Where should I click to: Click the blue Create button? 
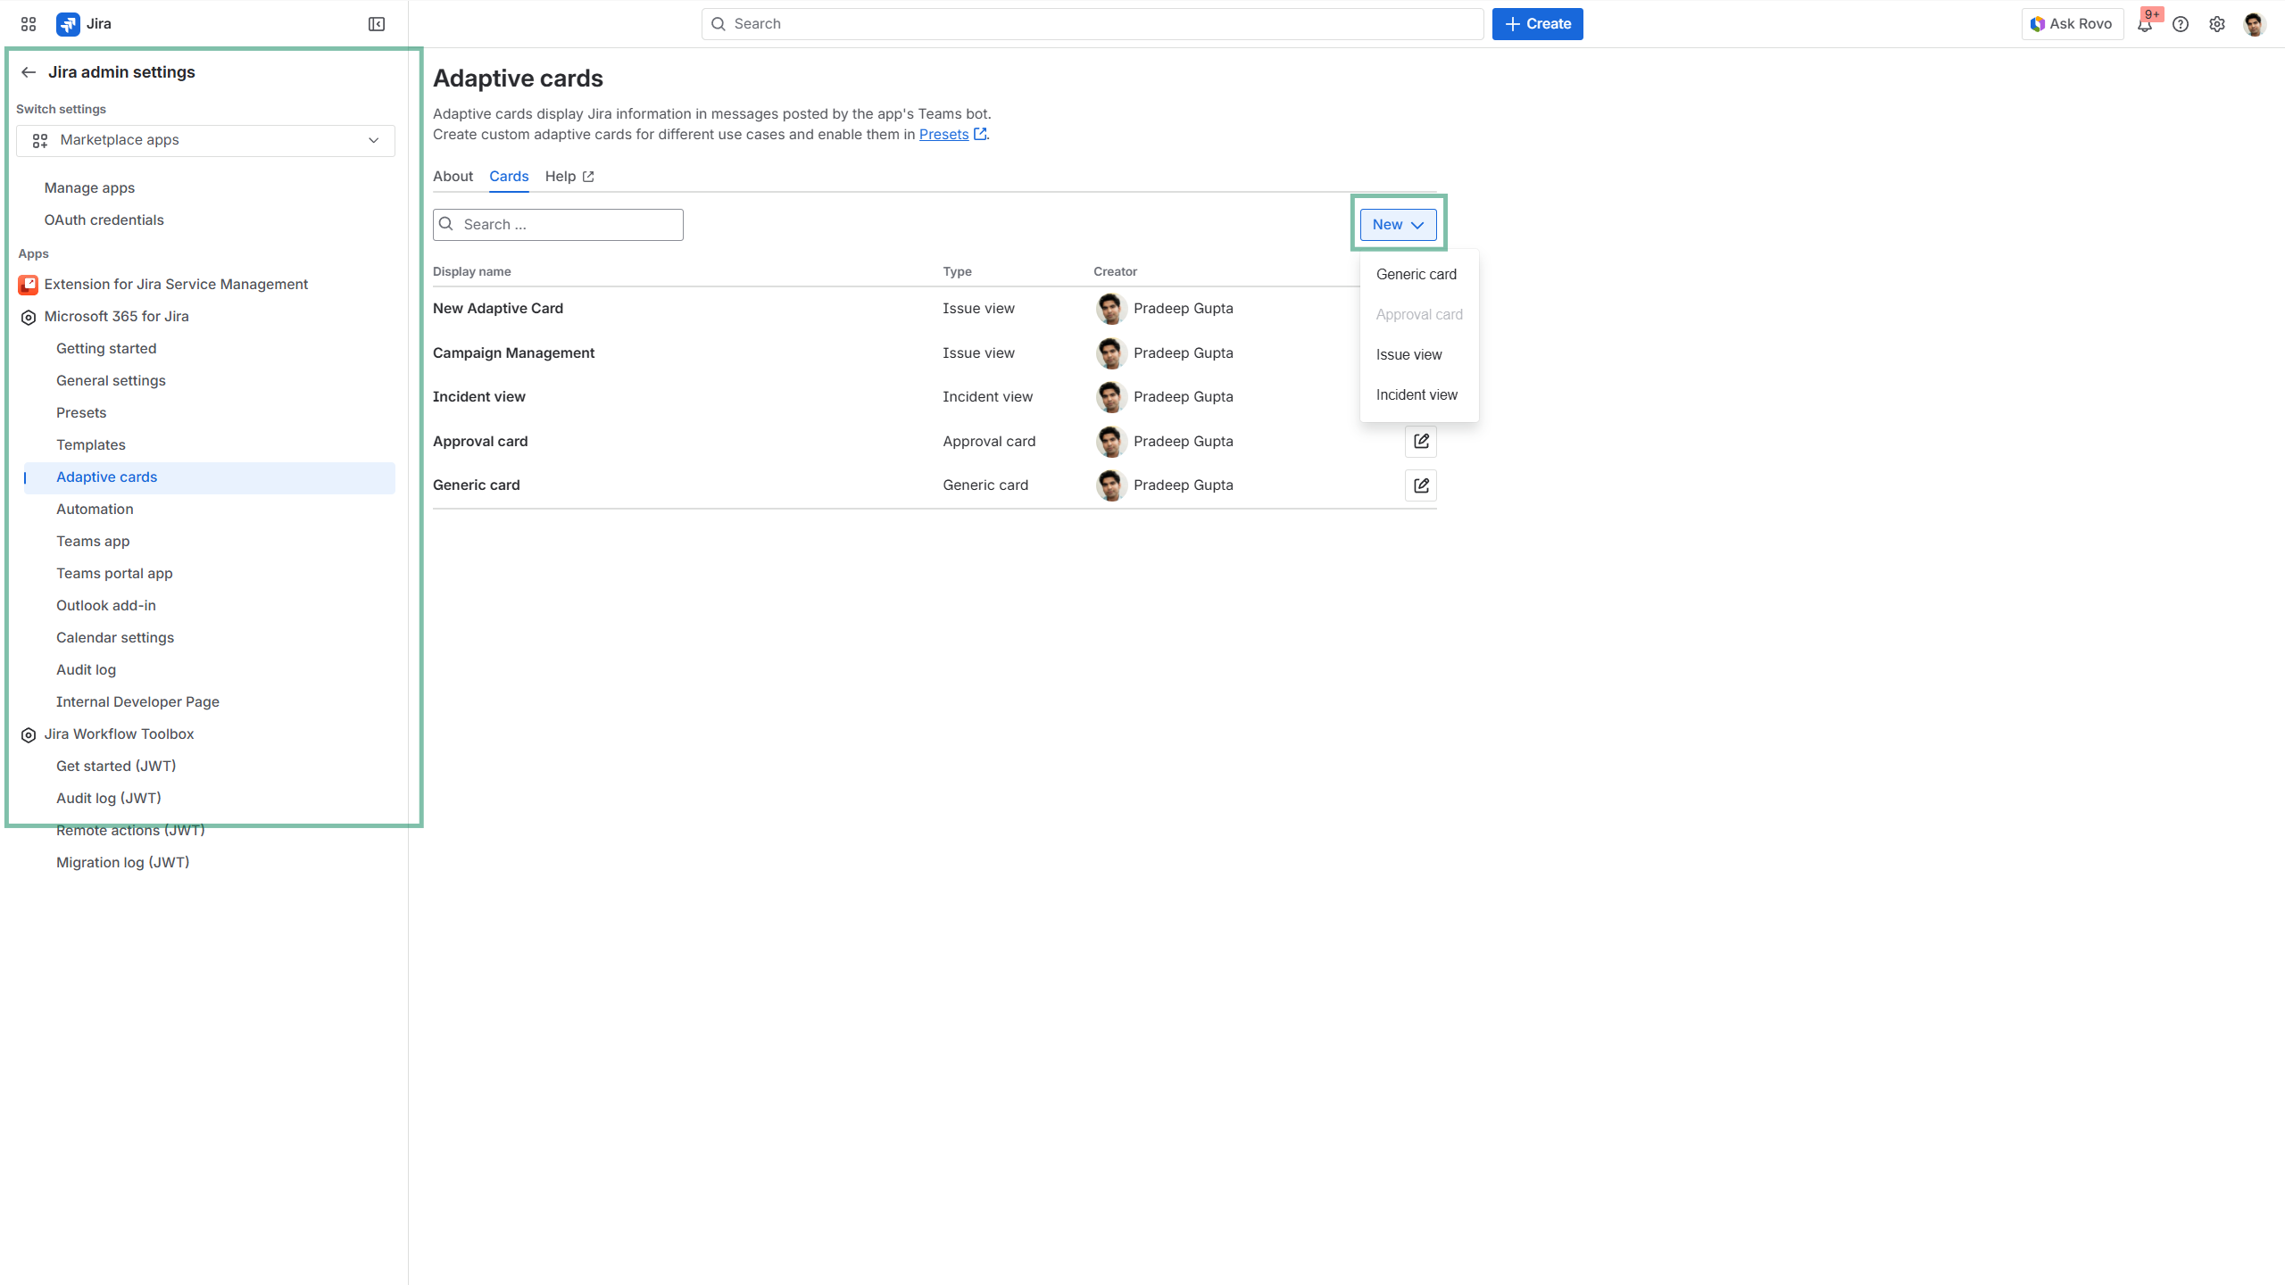[x=1537, y=24]
